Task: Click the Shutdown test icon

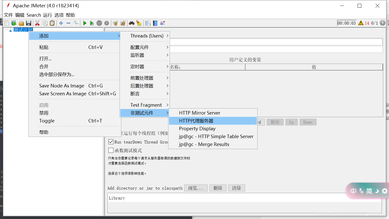Action: [107, 23]
